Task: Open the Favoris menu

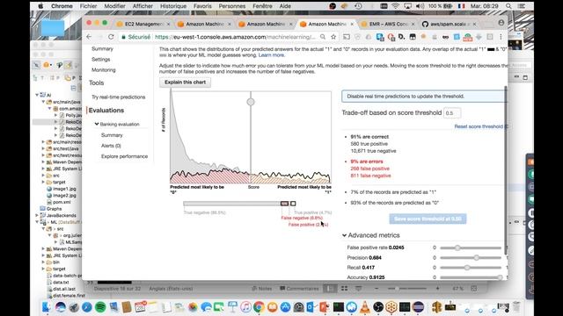Action: [202, 6]
